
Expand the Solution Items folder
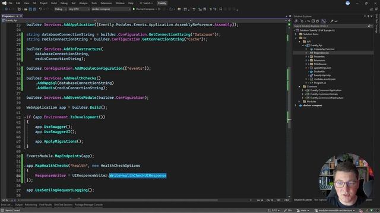pos(296,34)
